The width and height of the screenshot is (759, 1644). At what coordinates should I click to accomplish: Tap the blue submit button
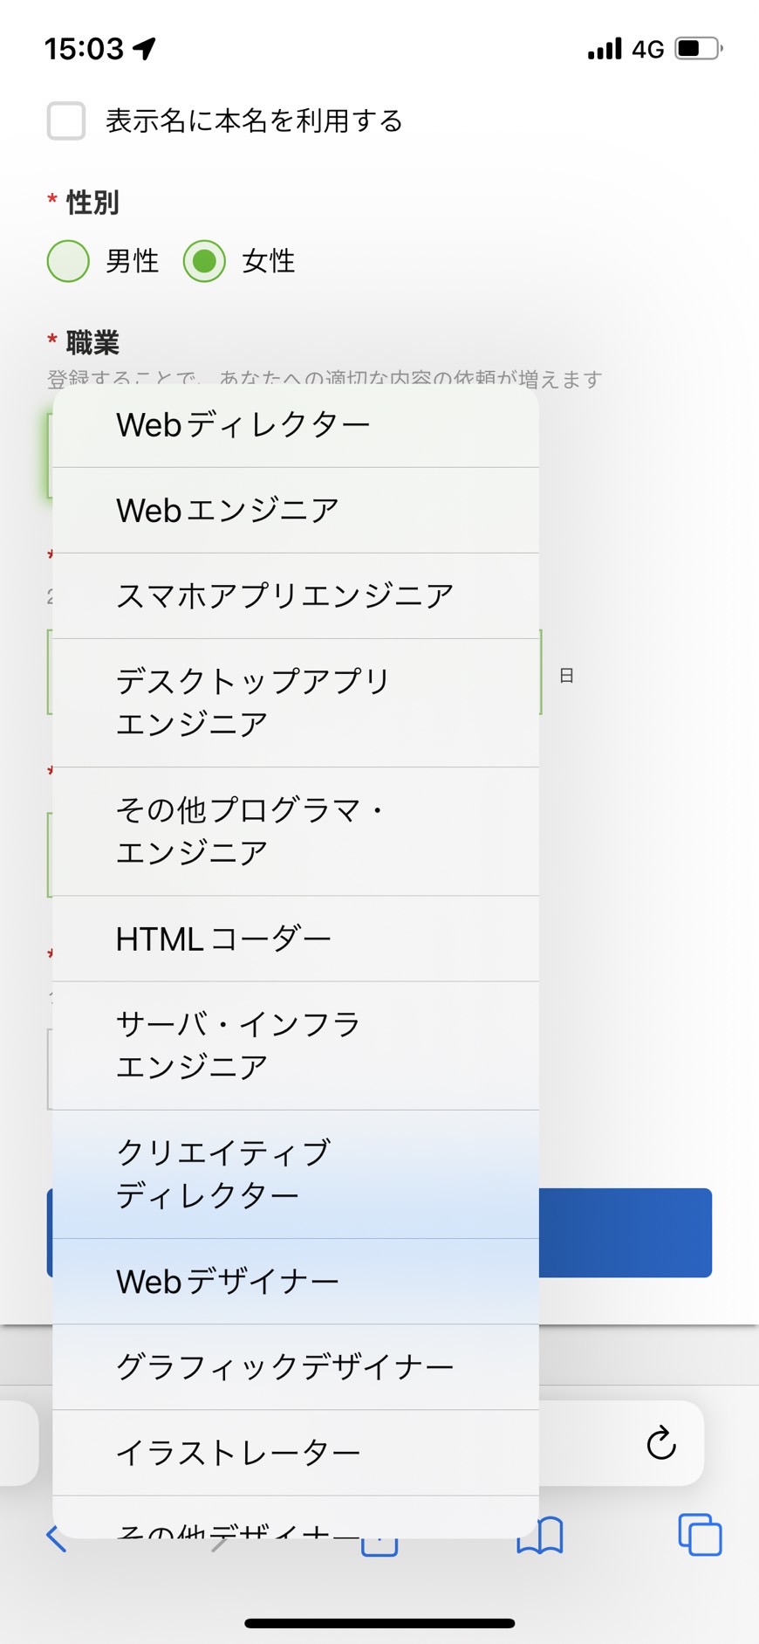coord(625,1233)
